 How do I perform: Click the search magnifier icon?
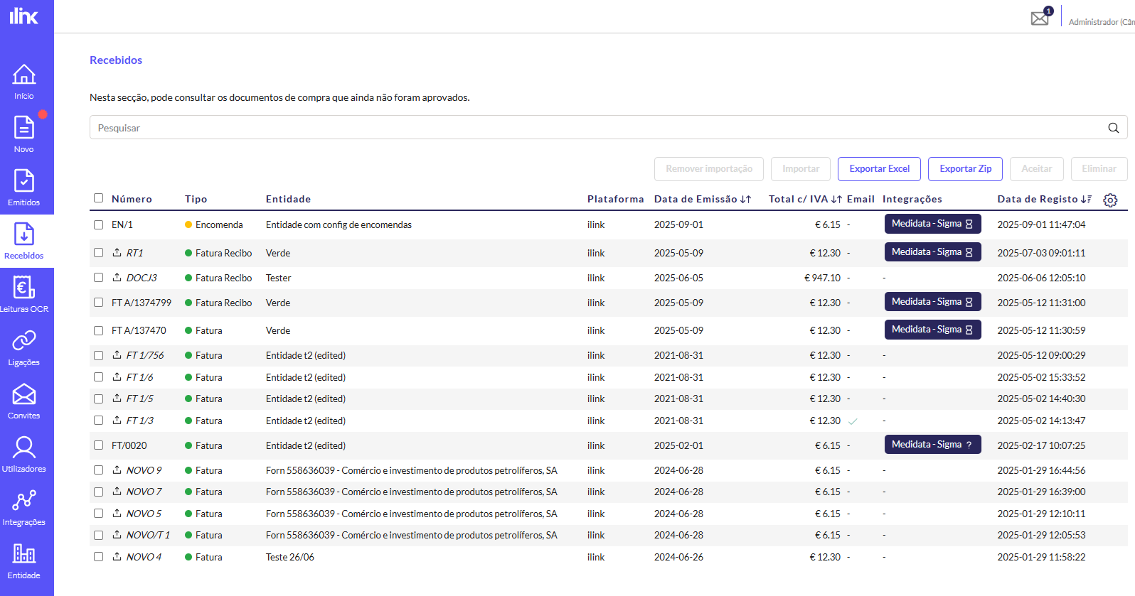click(x=1113, y=128)
